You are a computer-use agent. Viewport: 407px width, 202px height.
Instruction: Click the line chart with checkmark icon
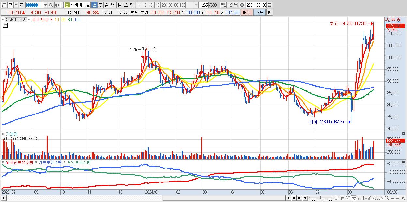pos(229,5)
